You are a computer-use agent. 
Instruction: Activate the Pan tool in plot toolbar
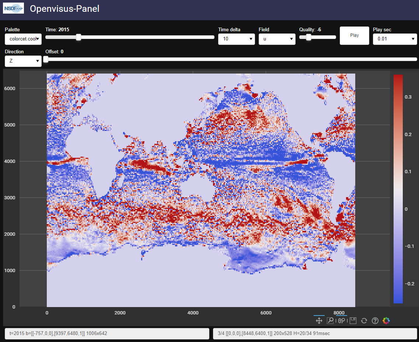pos(319,321)
